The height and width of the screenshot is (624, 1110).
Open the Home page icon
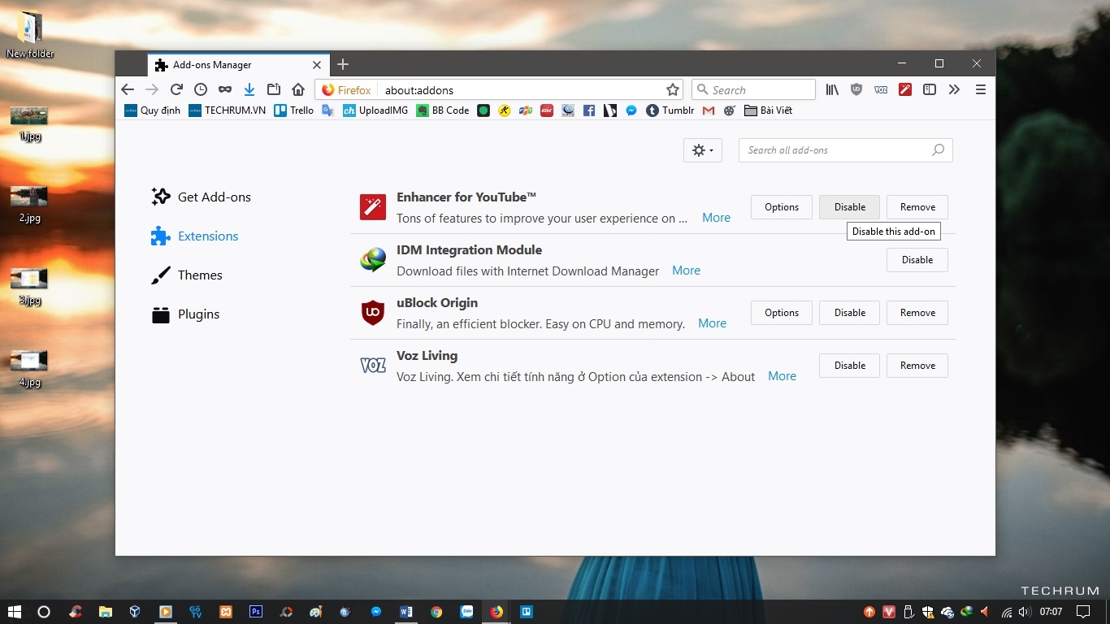298,90
